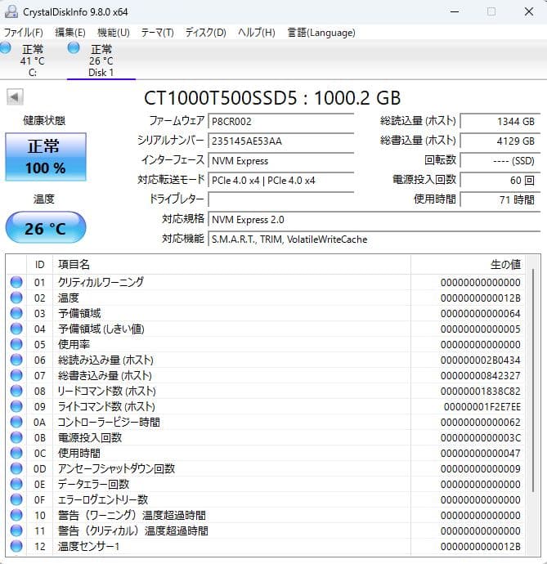Image resolution: width=547 pixels, height=564 pixels.
Task: Click the 回転数 value ---- (SSD)
Action: point(500,161)
